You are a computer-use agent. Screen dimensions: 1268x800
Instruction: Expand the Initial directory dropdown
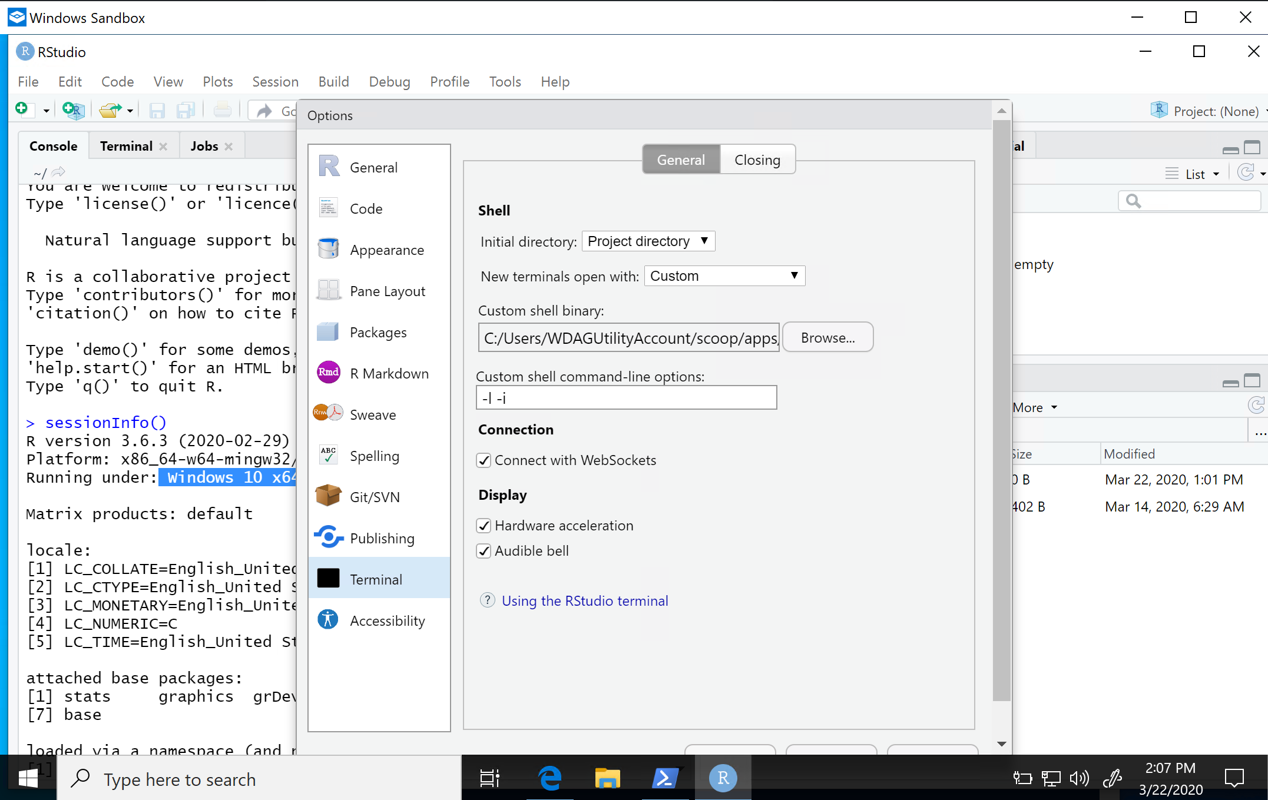tap(648, 241)
